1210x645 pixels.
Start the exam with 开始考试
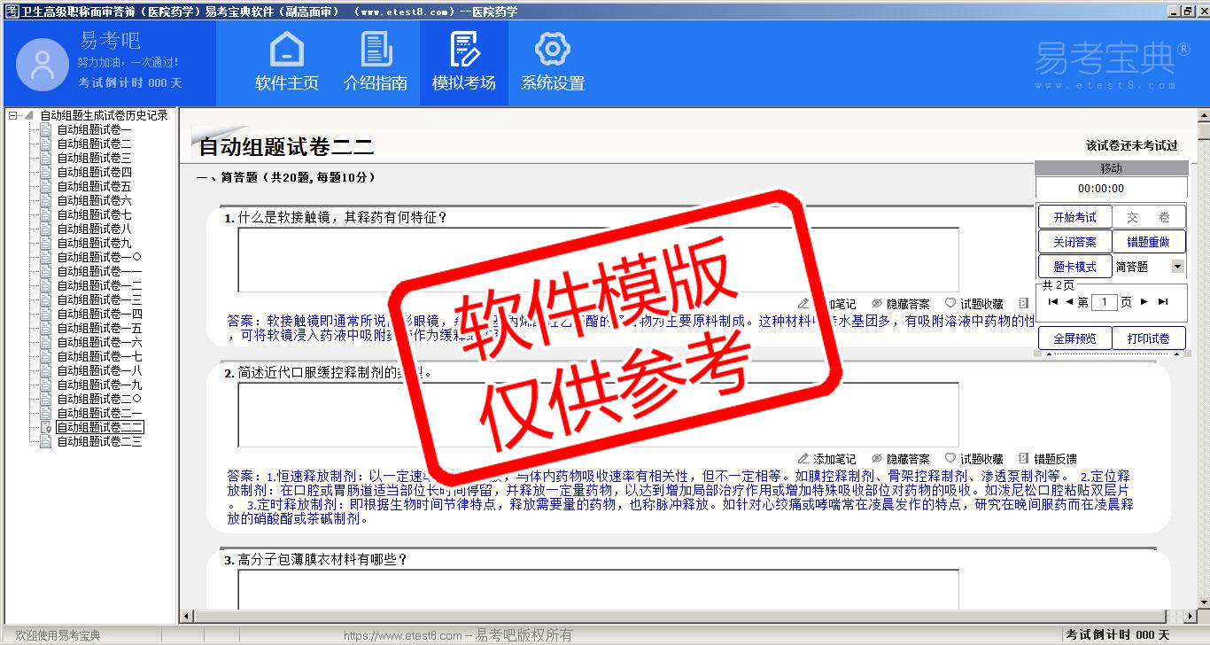1074,217
